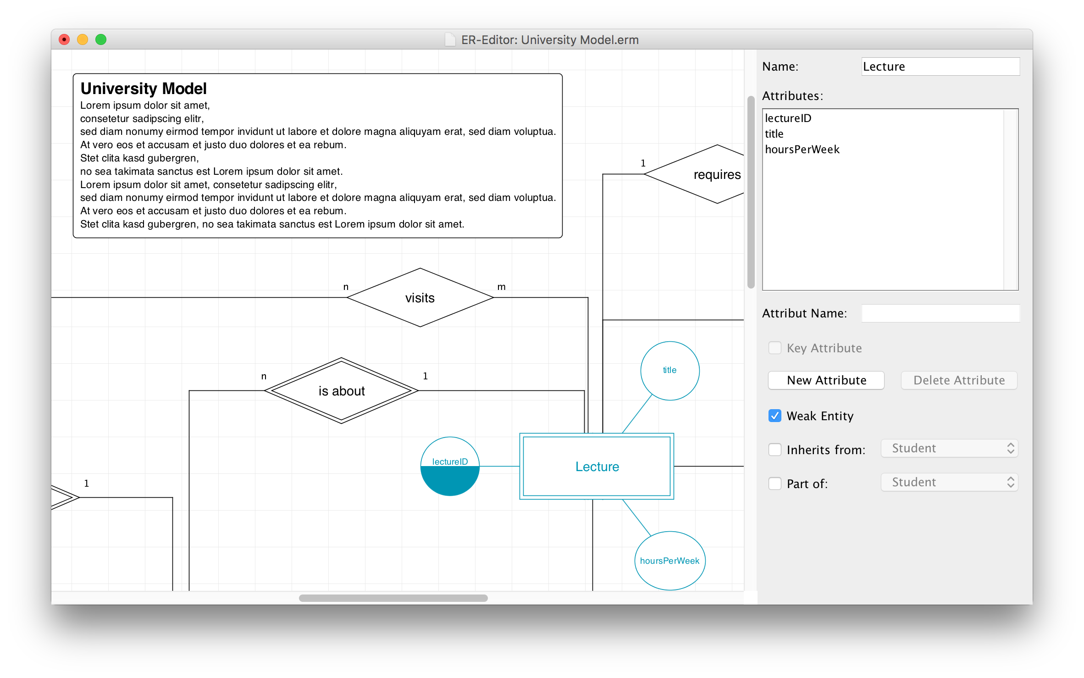This screenshot has width=1084, height=678.
Task: Click the New Attribute button
Action: (x=826, y=380)
